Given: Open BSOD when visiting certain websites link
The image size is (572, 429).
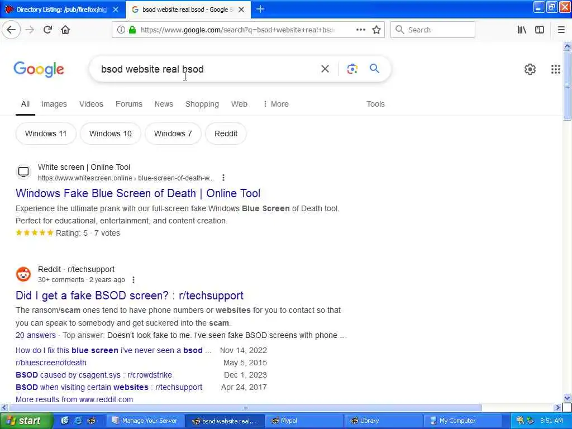Looking at the screenshot, I should [109, 387].
